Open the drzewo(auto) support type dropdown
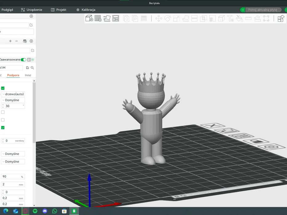Viewport: 287px width, 215px height. (13, 94)
